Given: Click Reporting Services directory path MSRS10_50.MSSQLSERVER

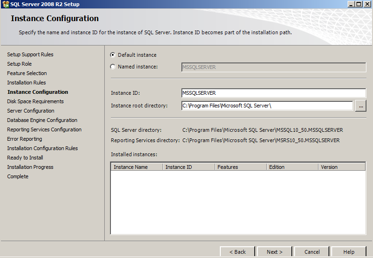Looking at the screenshot, I should coord(261,140).
